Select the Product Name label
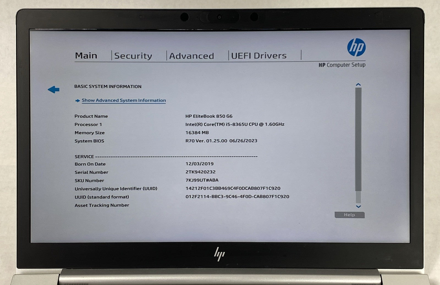440x285 pixels. (x=91, y=116)
